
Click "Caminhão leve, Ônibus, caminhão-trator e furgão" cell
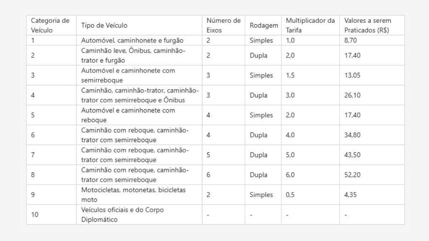[133, 55]
